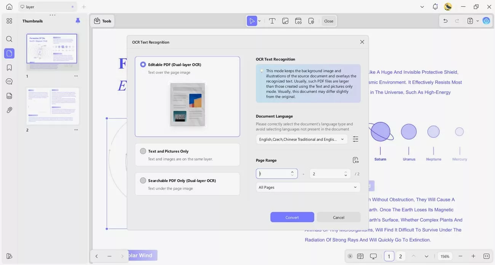The width and height of the screenshot is (495, 265).
Task: Select Text and Pictures Only radio button
Action: click(x=143, y=151)
